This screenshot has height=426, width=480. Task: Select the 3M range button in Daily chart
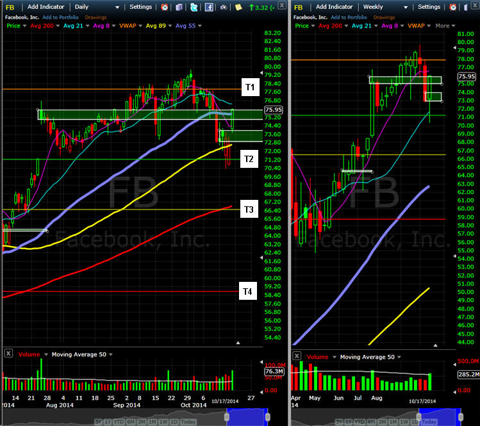[142, 422]
